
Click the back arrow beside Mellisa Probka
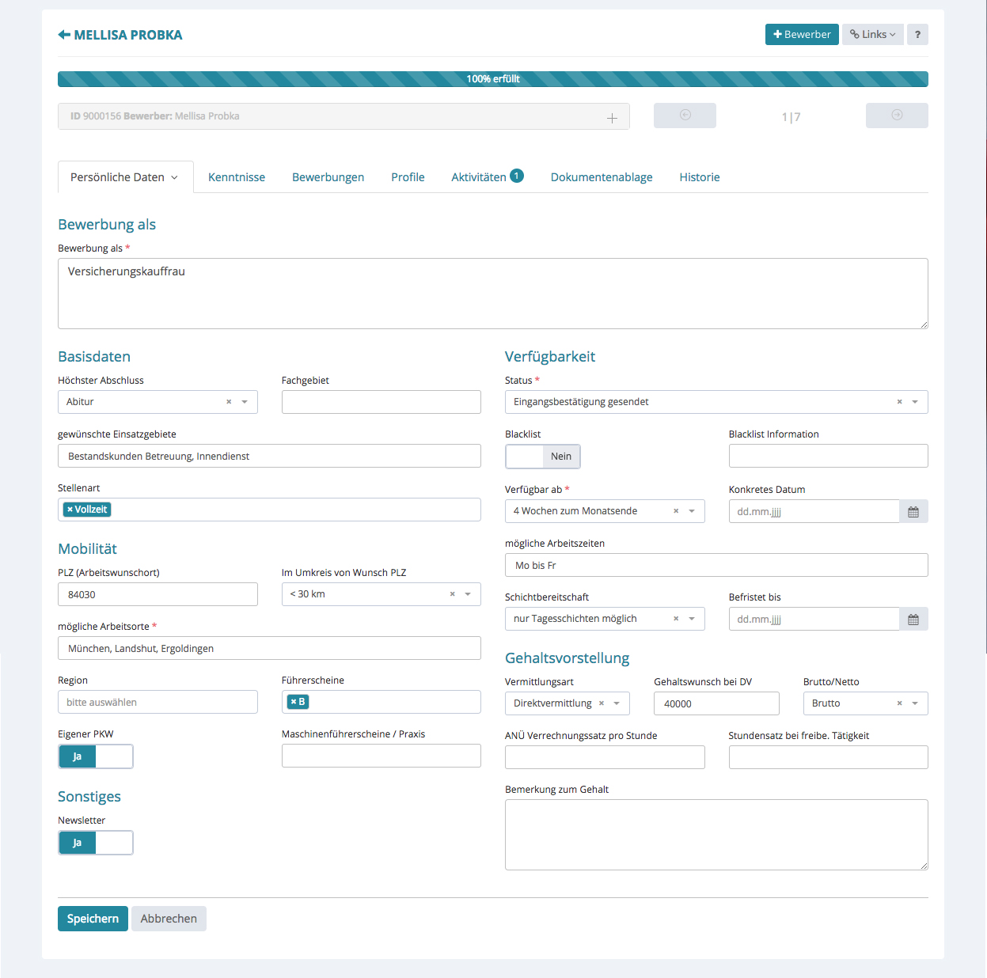click(64, 35)
